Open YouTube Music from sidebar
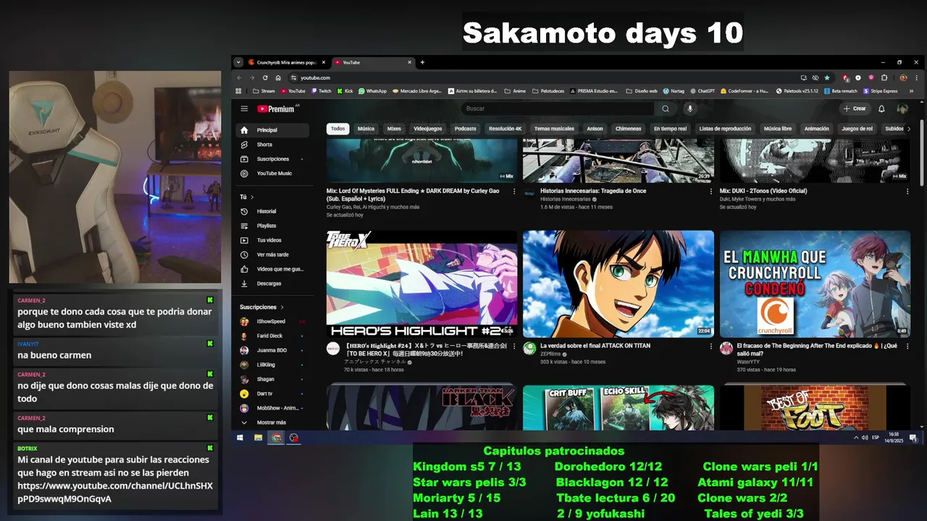 [x=272, y=174]
